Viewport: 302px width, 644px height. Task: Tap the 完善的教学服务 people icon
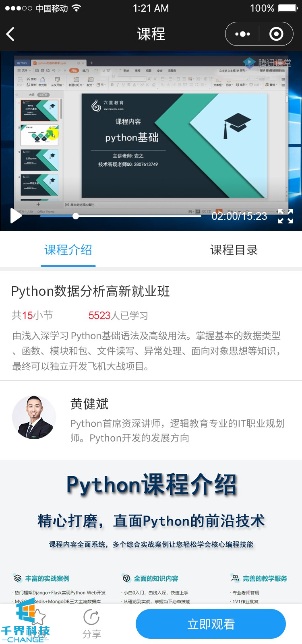(x=235, y=578)
